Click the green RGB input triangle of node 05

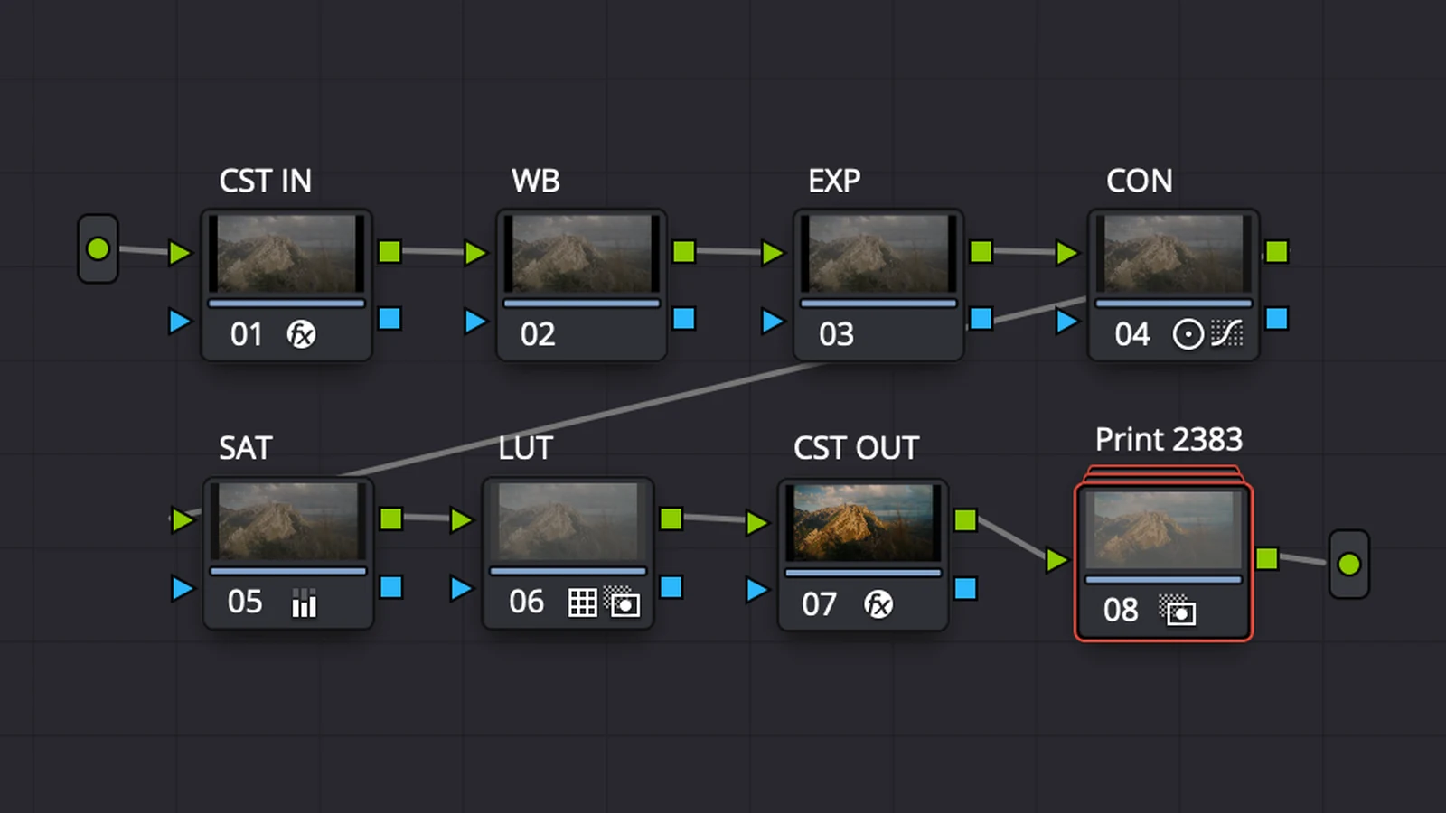click(183, 520)
